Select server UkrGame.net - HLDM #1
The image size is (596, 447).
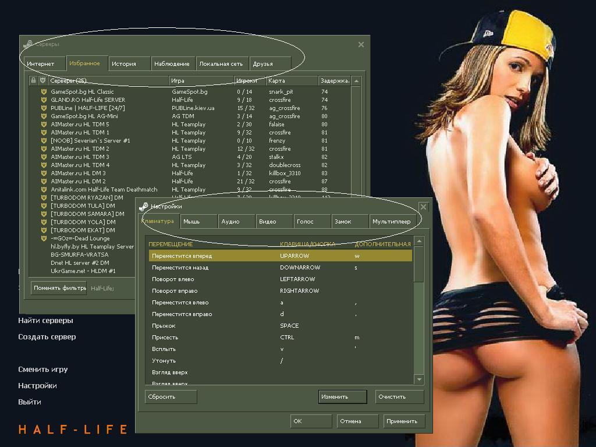(83, 271)
